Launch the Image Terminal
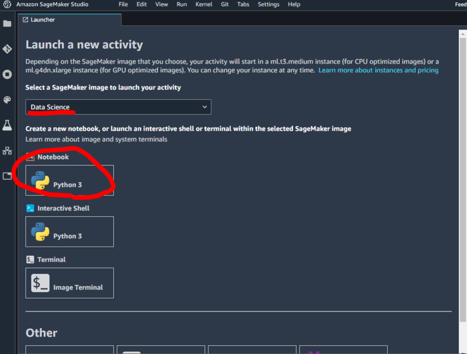467x354 pixels. [x=69, y=283]
